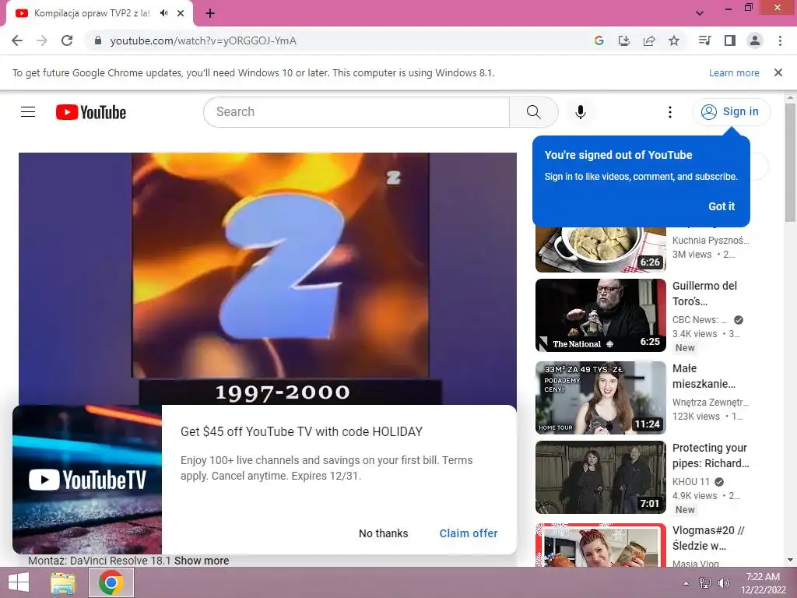Open the YouTube hamburger guide menu
The height and width of the screenshot is (598, 797).
tap(28, 112)
